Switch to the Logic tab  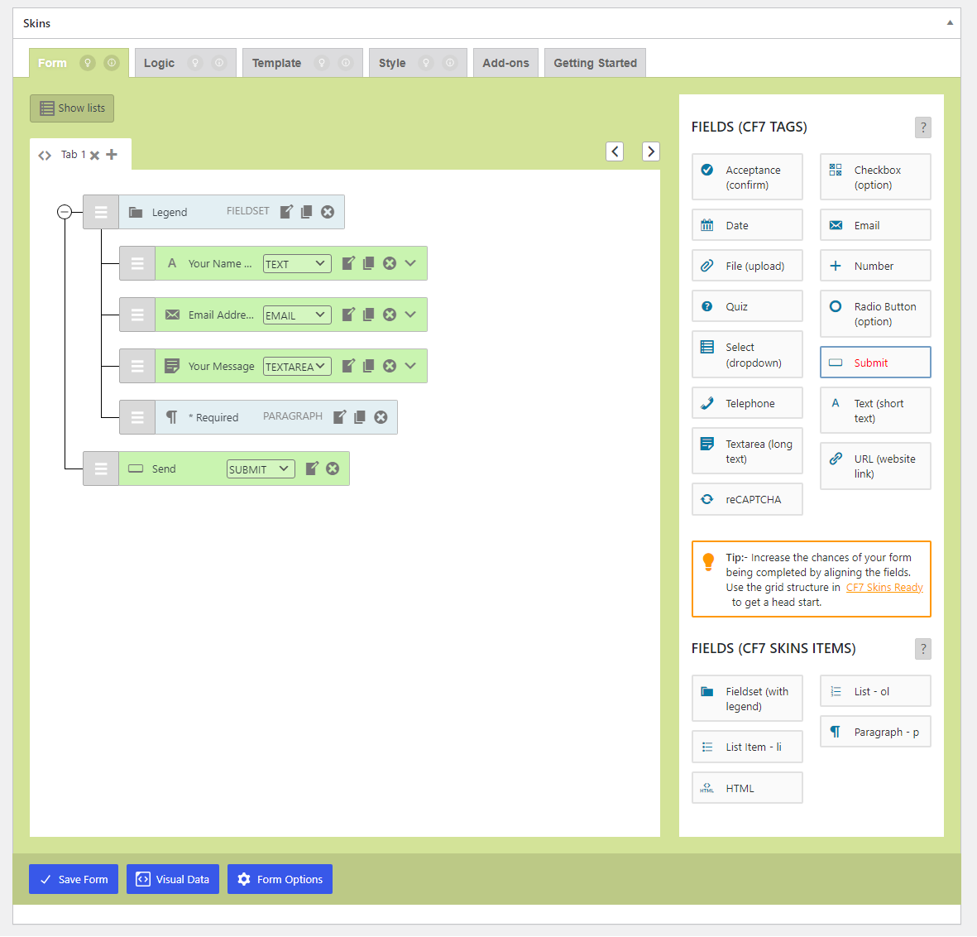159,63
